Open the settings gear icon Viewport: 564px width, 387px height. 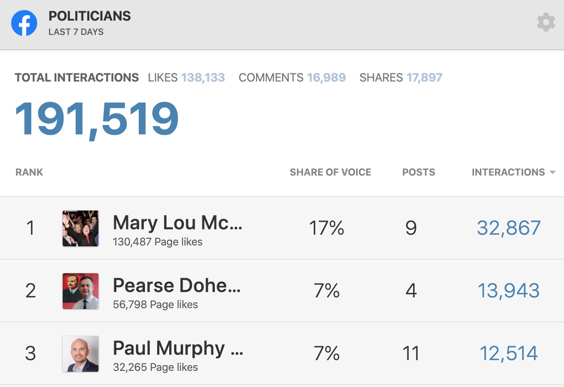coord(546,22)
